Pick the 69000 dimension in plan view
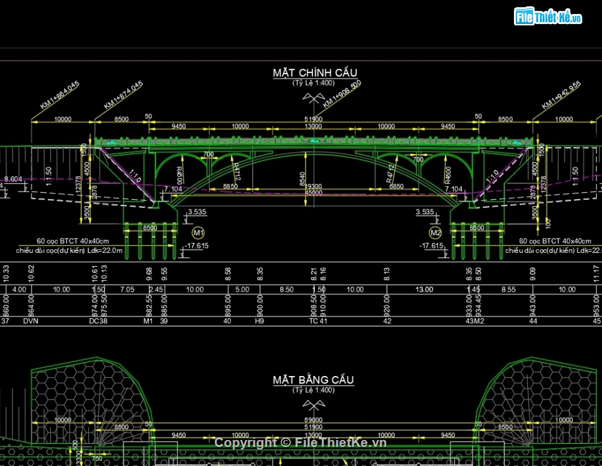Screen dimensions: 602x466 [x=314, y=420]
